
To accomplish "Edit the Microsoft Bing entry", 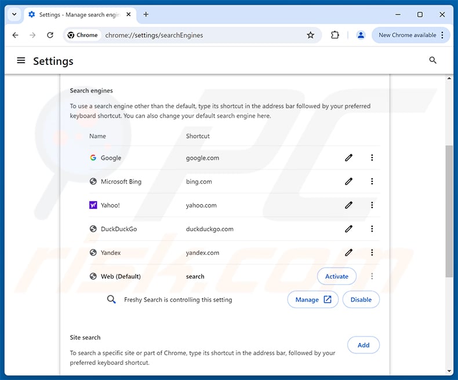I will click(348, 181).
